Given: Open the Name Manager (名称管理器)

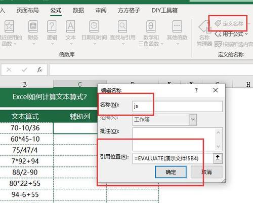Looking at the screenshot, I should tap(204, 34).
